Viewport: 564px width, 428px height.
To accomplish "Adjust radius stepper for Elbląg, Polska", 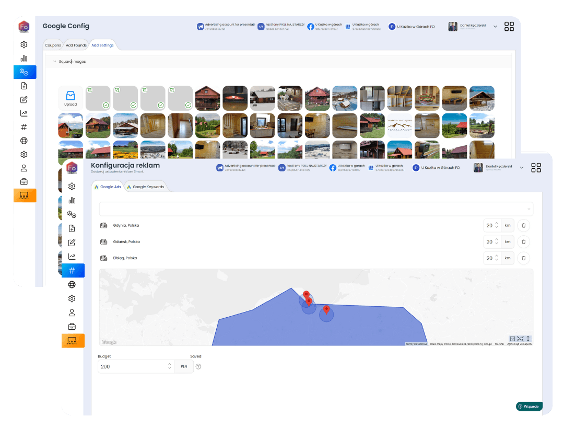I will 497,258.
